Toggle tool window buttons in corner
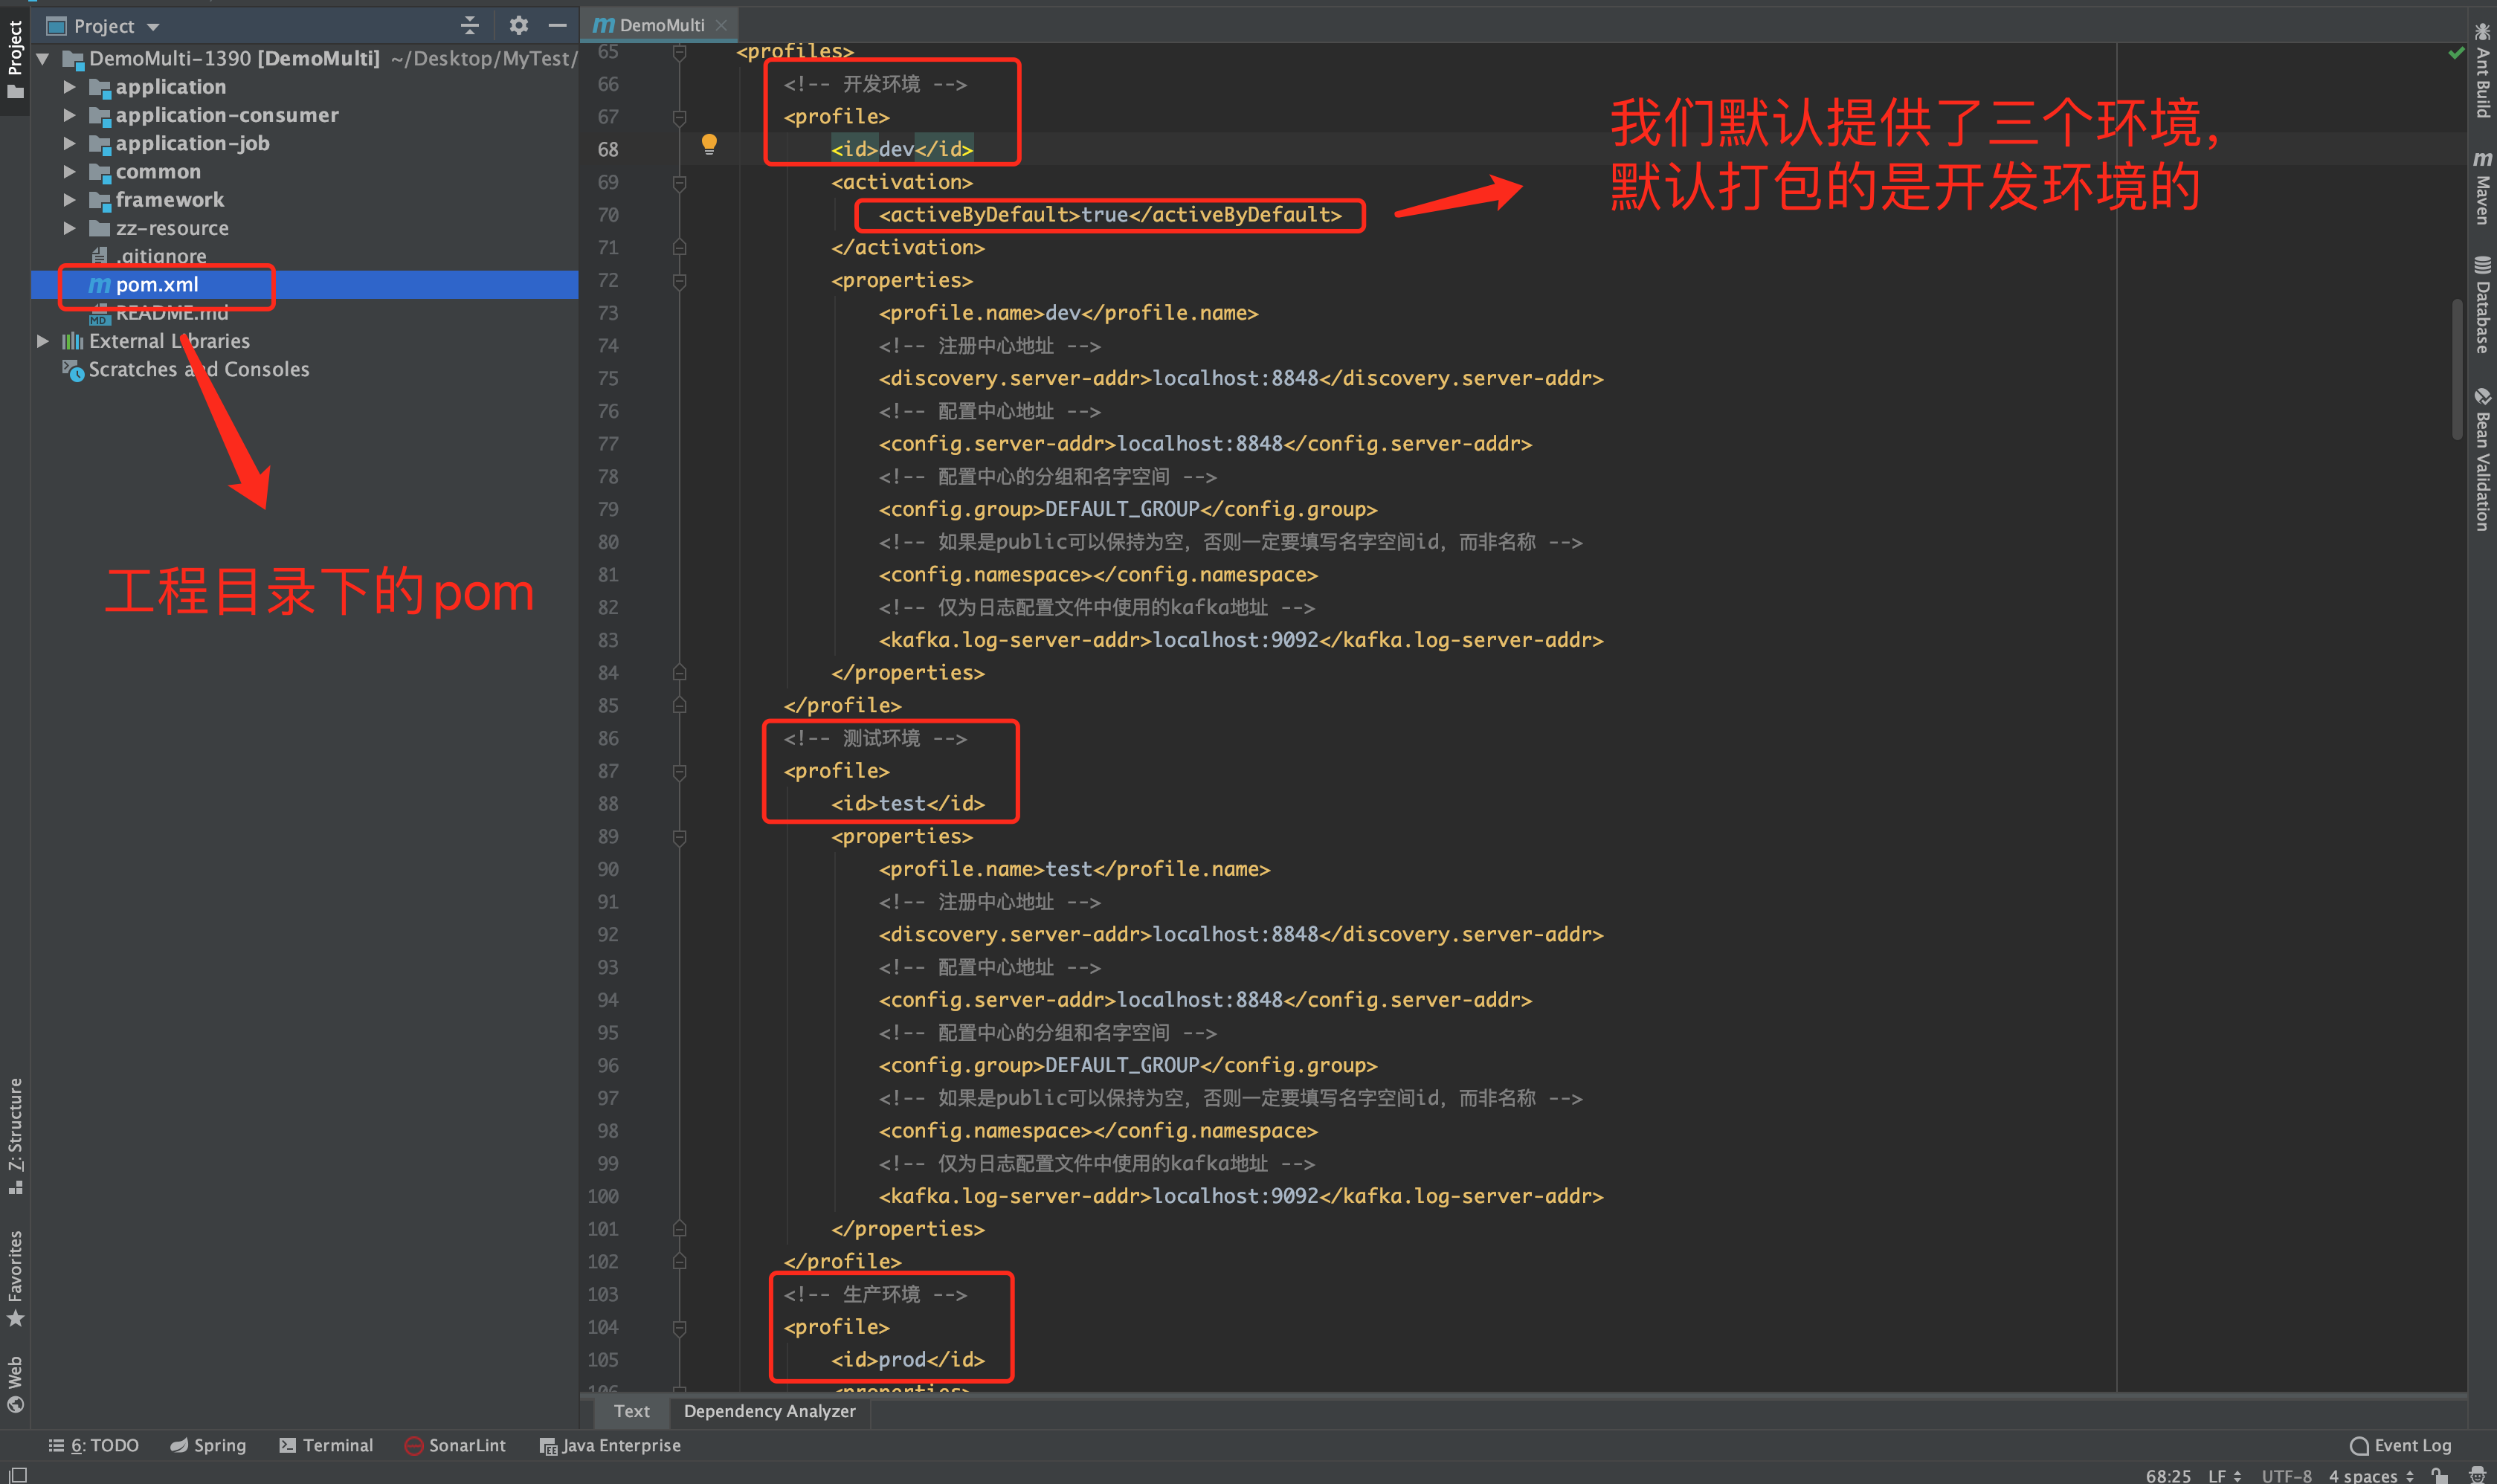The width and height of the screenshot is (2497, 1484). 17,1474
